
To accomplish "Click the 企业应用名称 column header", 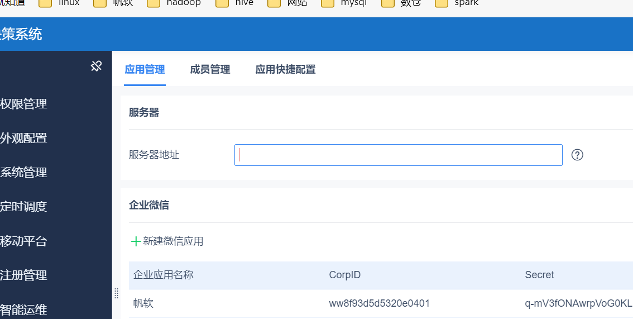I will 164,275.
